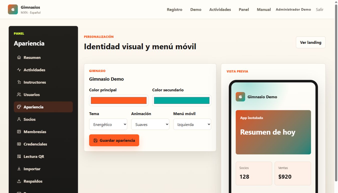Open Membresías in the sidebar
Image resolution: width=338 pixels, height=193 pixels.
point(43,132)
